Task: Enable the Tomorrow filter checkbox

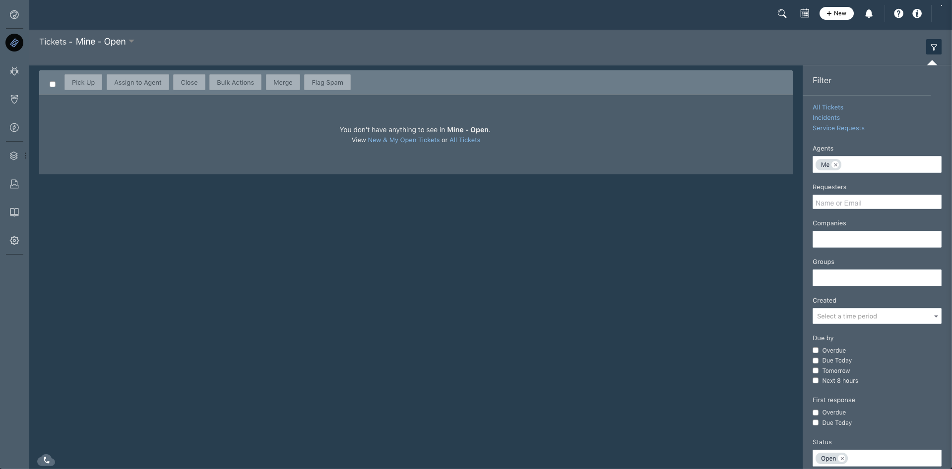Action: 815,370
